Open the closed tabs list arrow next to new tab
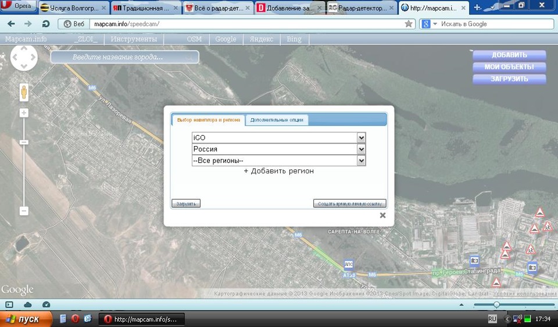Screen dimensions: 558x327 click(492, 8)
